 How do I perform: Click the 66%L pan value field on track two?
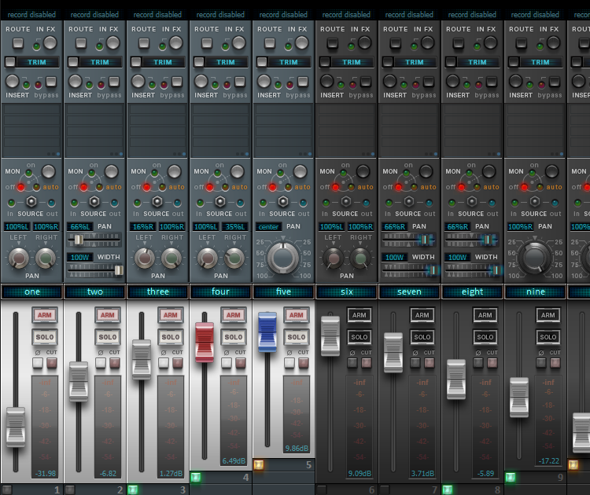coord(79,226)
